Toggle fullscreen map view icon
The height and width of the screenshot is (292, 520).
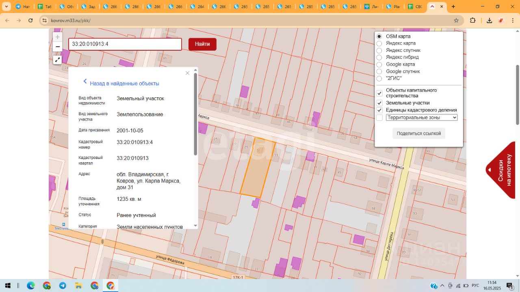tap(57, 60)
